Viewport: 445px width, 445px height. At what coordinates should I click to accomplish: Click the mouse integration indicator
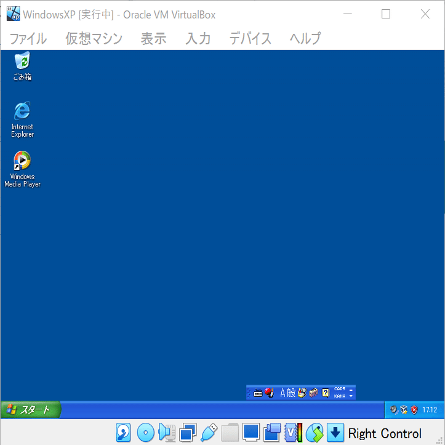[315, 433]
